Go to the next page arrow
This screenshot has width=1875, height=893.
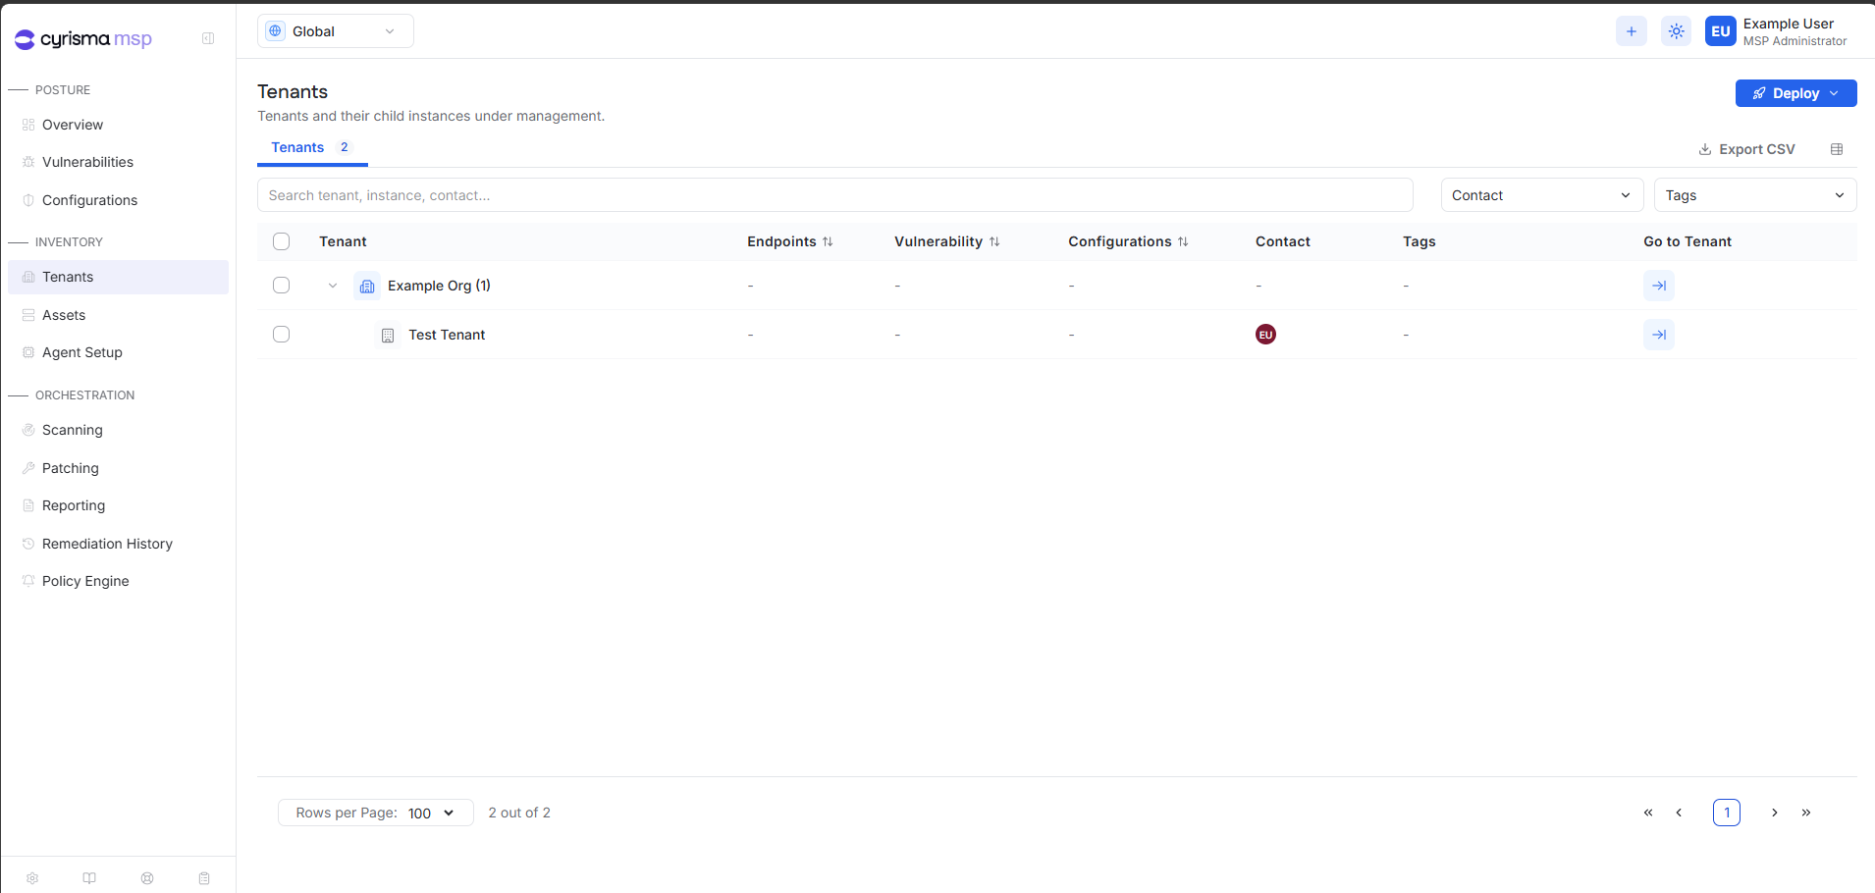click(1775, 813)
